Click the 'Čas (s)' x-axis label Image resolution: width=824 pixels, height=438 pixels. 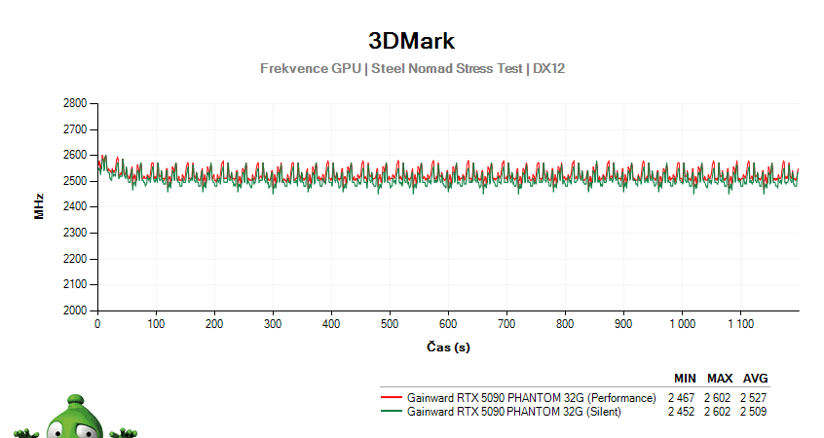[448, 347]
